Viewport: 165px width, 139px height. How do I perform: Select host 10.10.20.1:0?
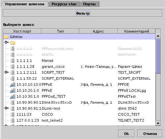coord(28,90)
